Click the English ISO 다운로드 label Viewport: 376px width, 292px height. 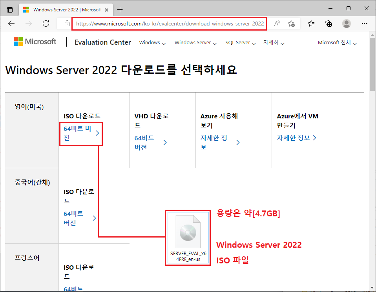coord(82,116)
